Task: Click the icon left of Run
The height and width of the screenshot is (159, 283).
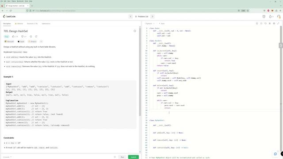Action: click(115, 157)
